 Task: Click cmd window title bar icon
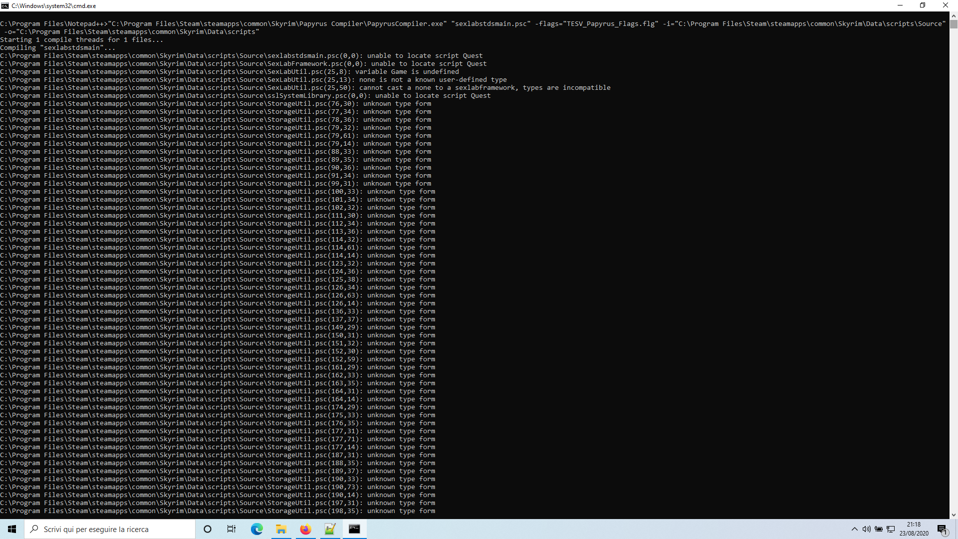[5, 5]
